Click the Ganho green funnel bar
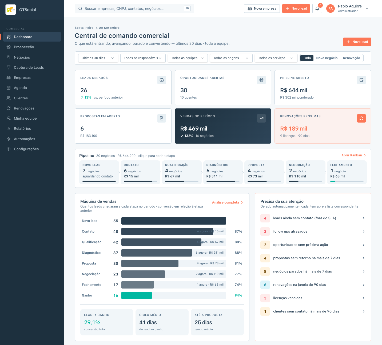The width and height of the screenshot is (382, 345). pyautogui.click(x=137, y=295)
